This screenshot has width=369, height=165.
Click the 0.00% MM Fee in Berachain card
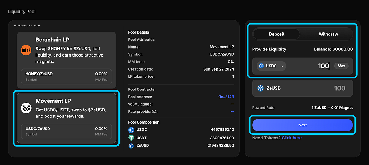pos(101,73)
